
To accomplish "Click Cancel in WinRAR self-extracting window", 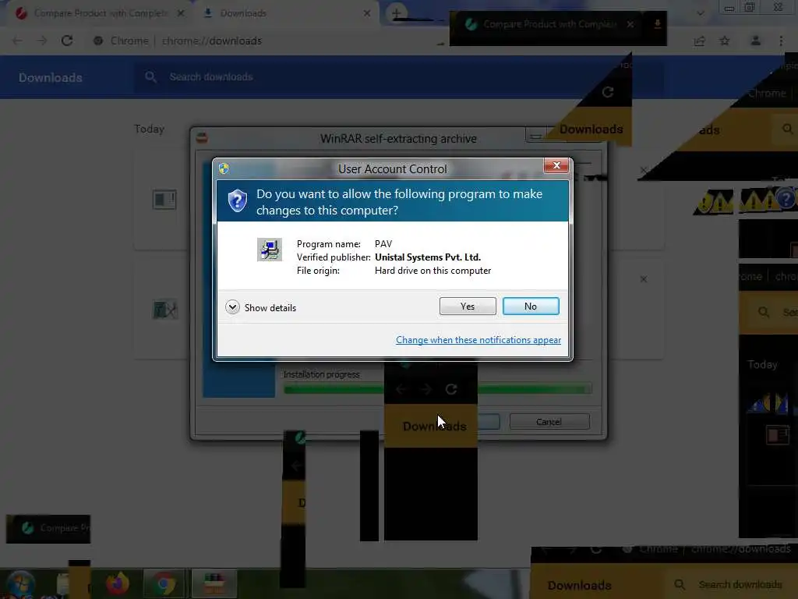I will coord(549,422).
